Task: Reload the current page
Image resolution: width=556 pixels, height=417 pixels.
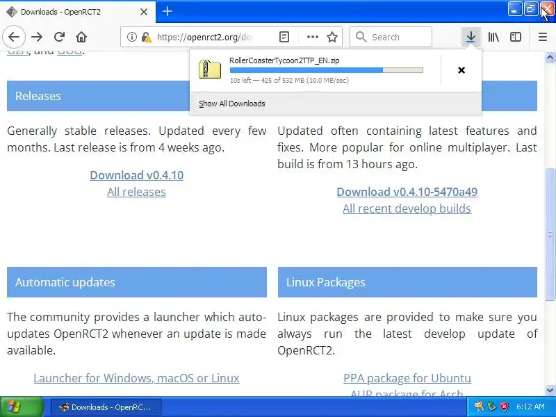Action: (59, 37)
